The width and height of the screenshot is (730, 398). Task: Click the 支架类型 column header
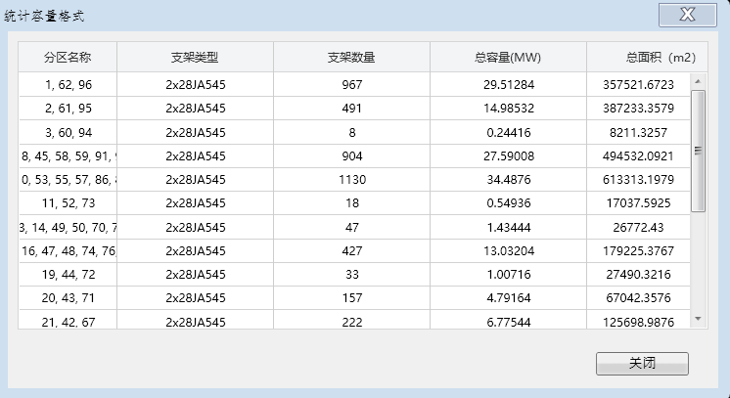195,57
